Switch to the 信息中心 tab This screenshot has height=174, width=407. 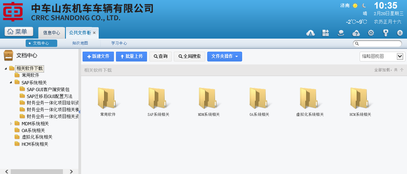point(52,33)
